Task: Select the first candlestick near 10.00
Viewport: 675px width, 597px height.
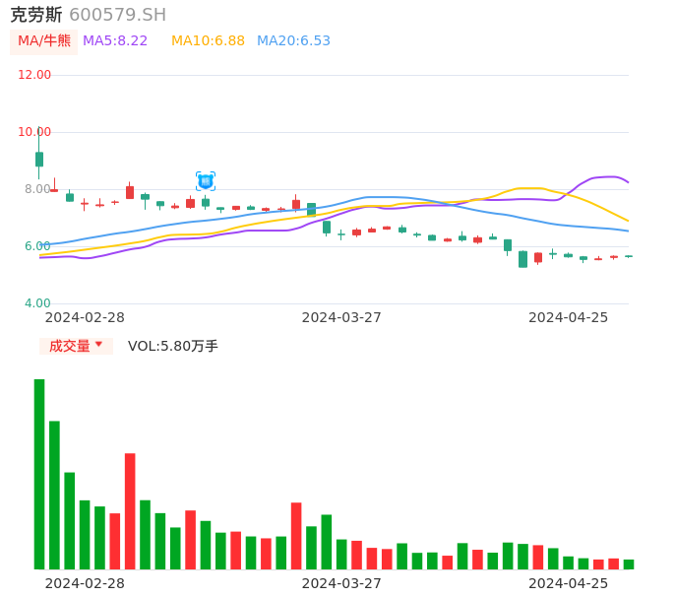Action: pos(39,159)
